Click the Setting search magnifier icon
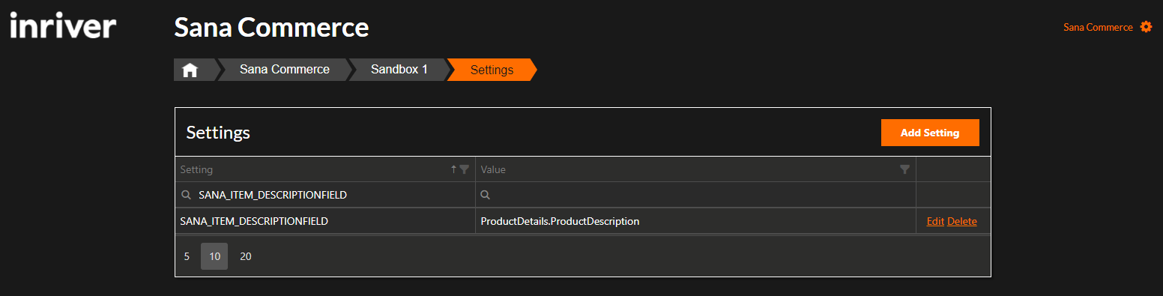Screen dimensions: 1163x296 [x=186, y=195]
